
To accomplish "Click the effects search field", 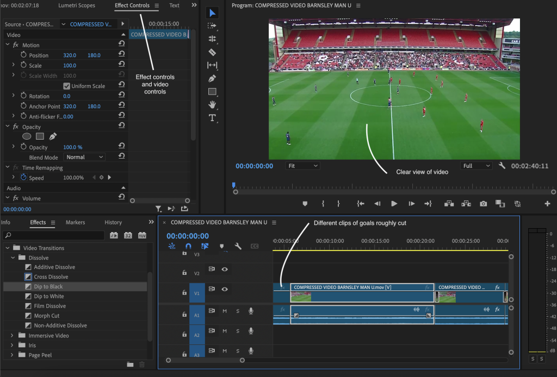I will [54, 236].
